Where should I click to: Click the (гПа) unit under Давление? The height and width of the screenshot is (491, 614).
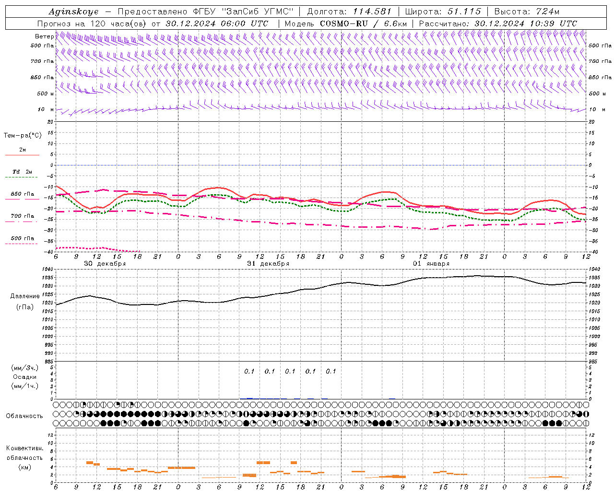pyautogui.click(x=24, y=307)
